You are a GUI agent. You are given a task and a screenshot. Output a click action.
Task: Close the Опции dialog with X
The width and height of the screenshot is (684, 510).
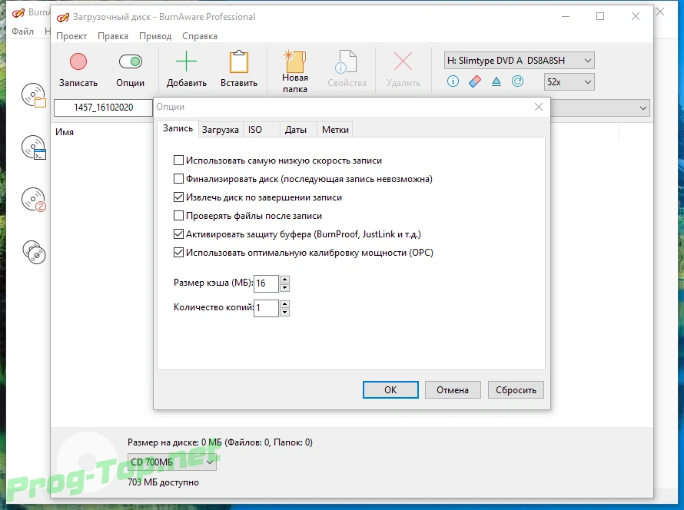tap(539, 108)
